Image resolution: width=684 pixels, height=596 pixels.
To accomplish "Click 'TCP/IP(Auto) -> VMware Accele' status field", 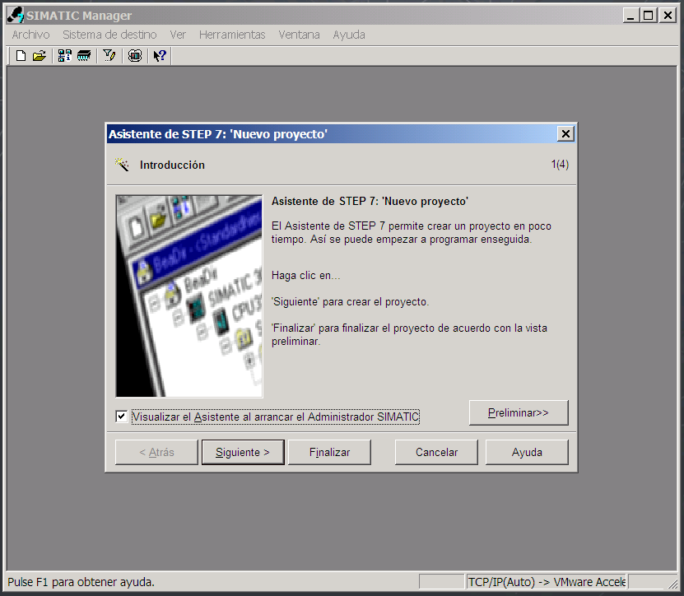I will click(x=547, y=582).
